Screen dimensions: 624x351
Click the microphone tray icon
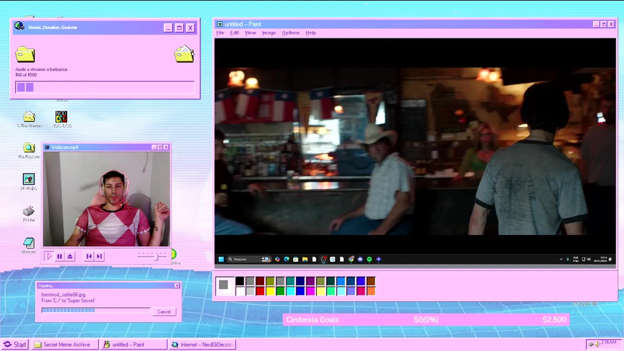point(568,259)
